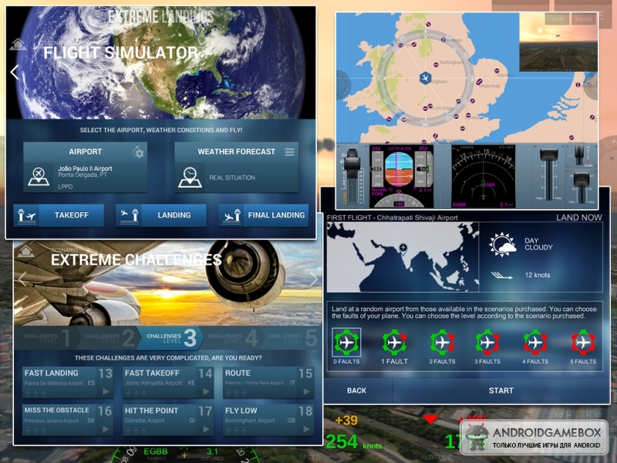Select the Bristol airport marker on the map

coord(403,120)
